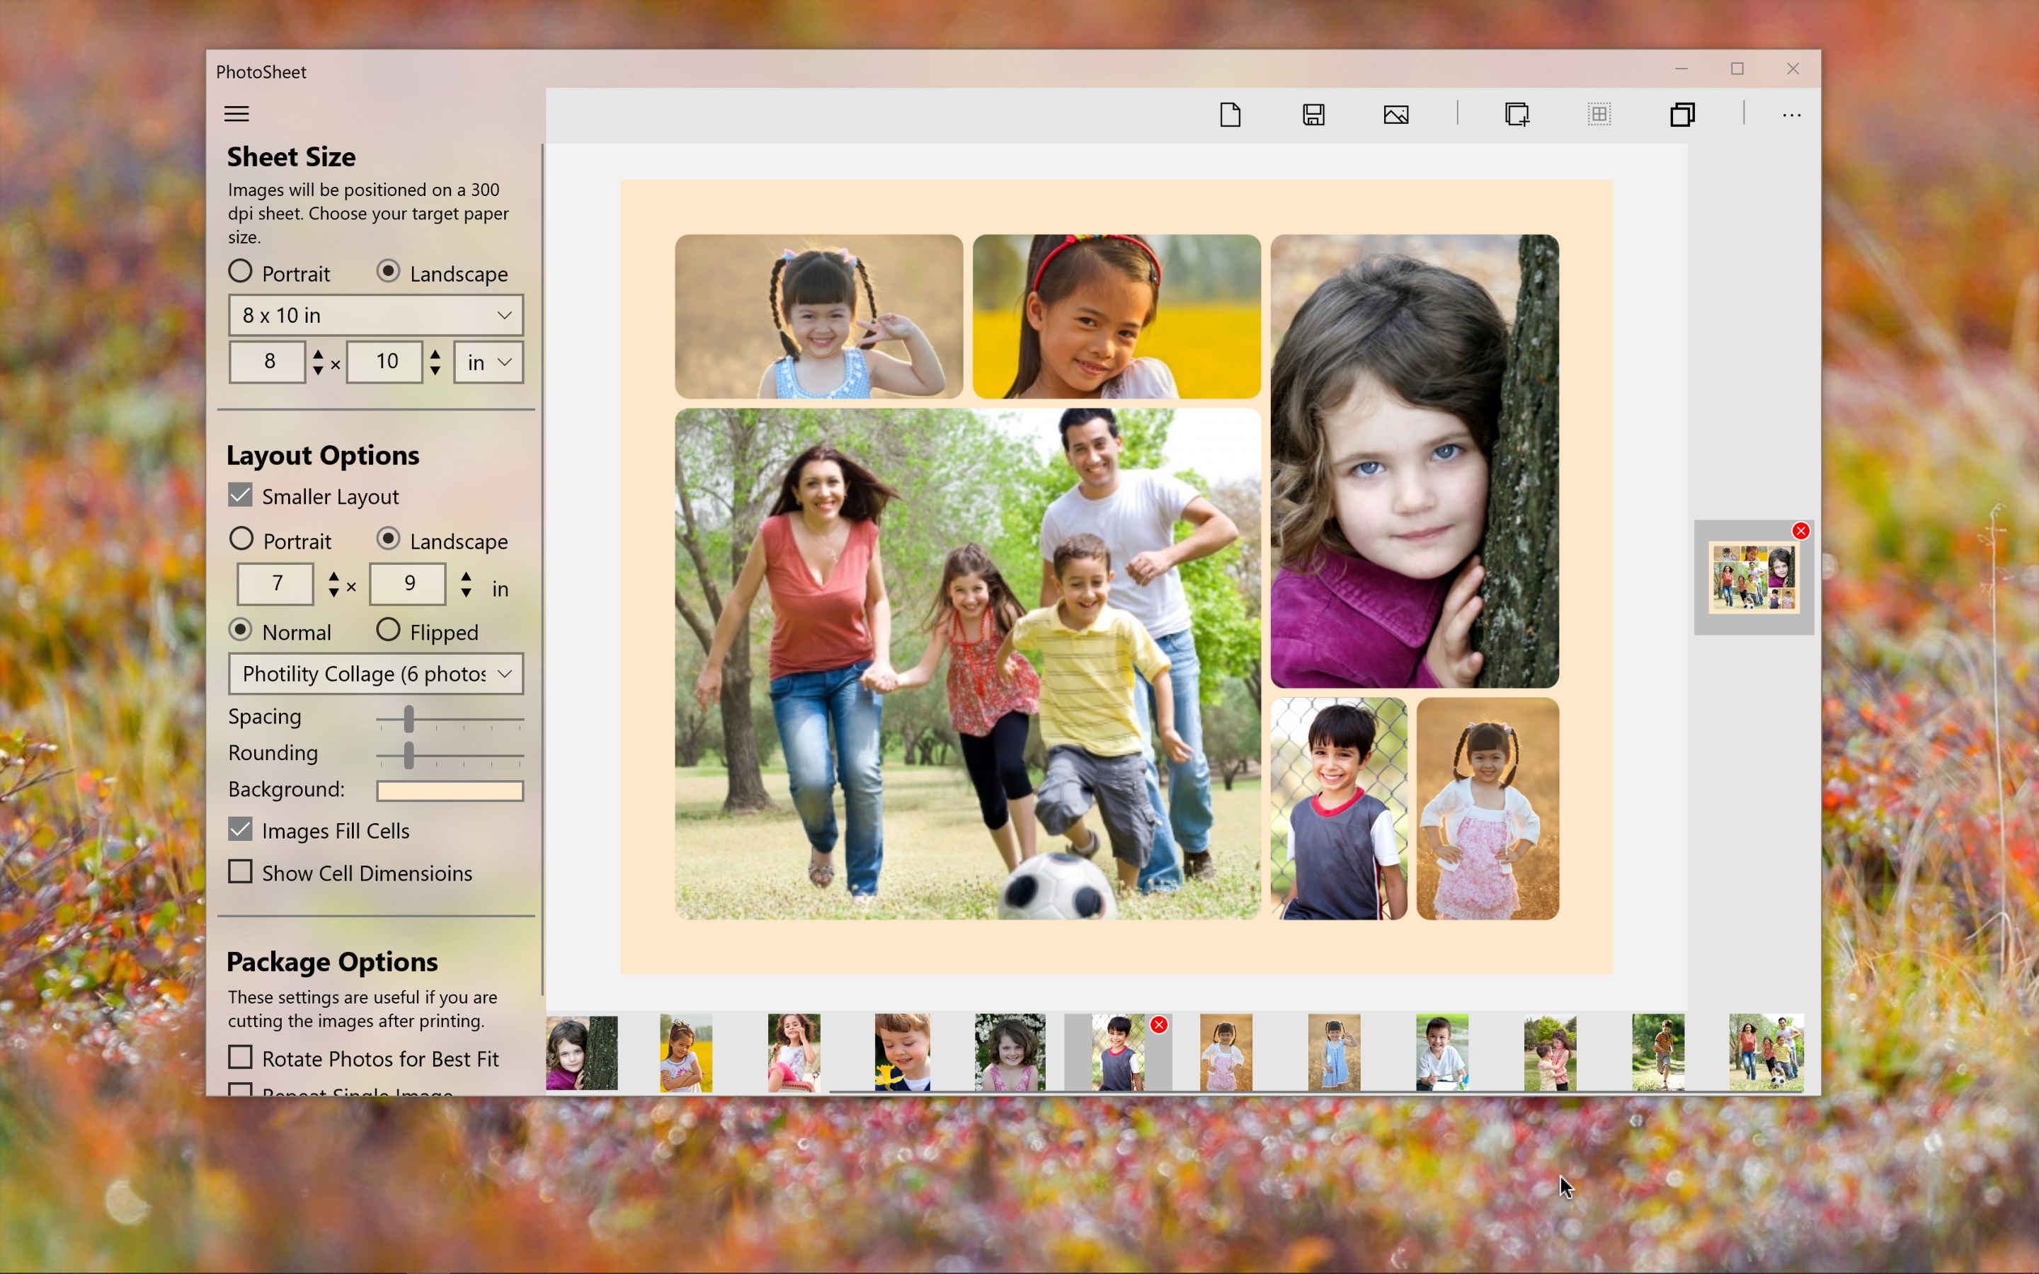Click the stacked pages copy icon
2039x1274 pixels.
(x=1681, y=115)
